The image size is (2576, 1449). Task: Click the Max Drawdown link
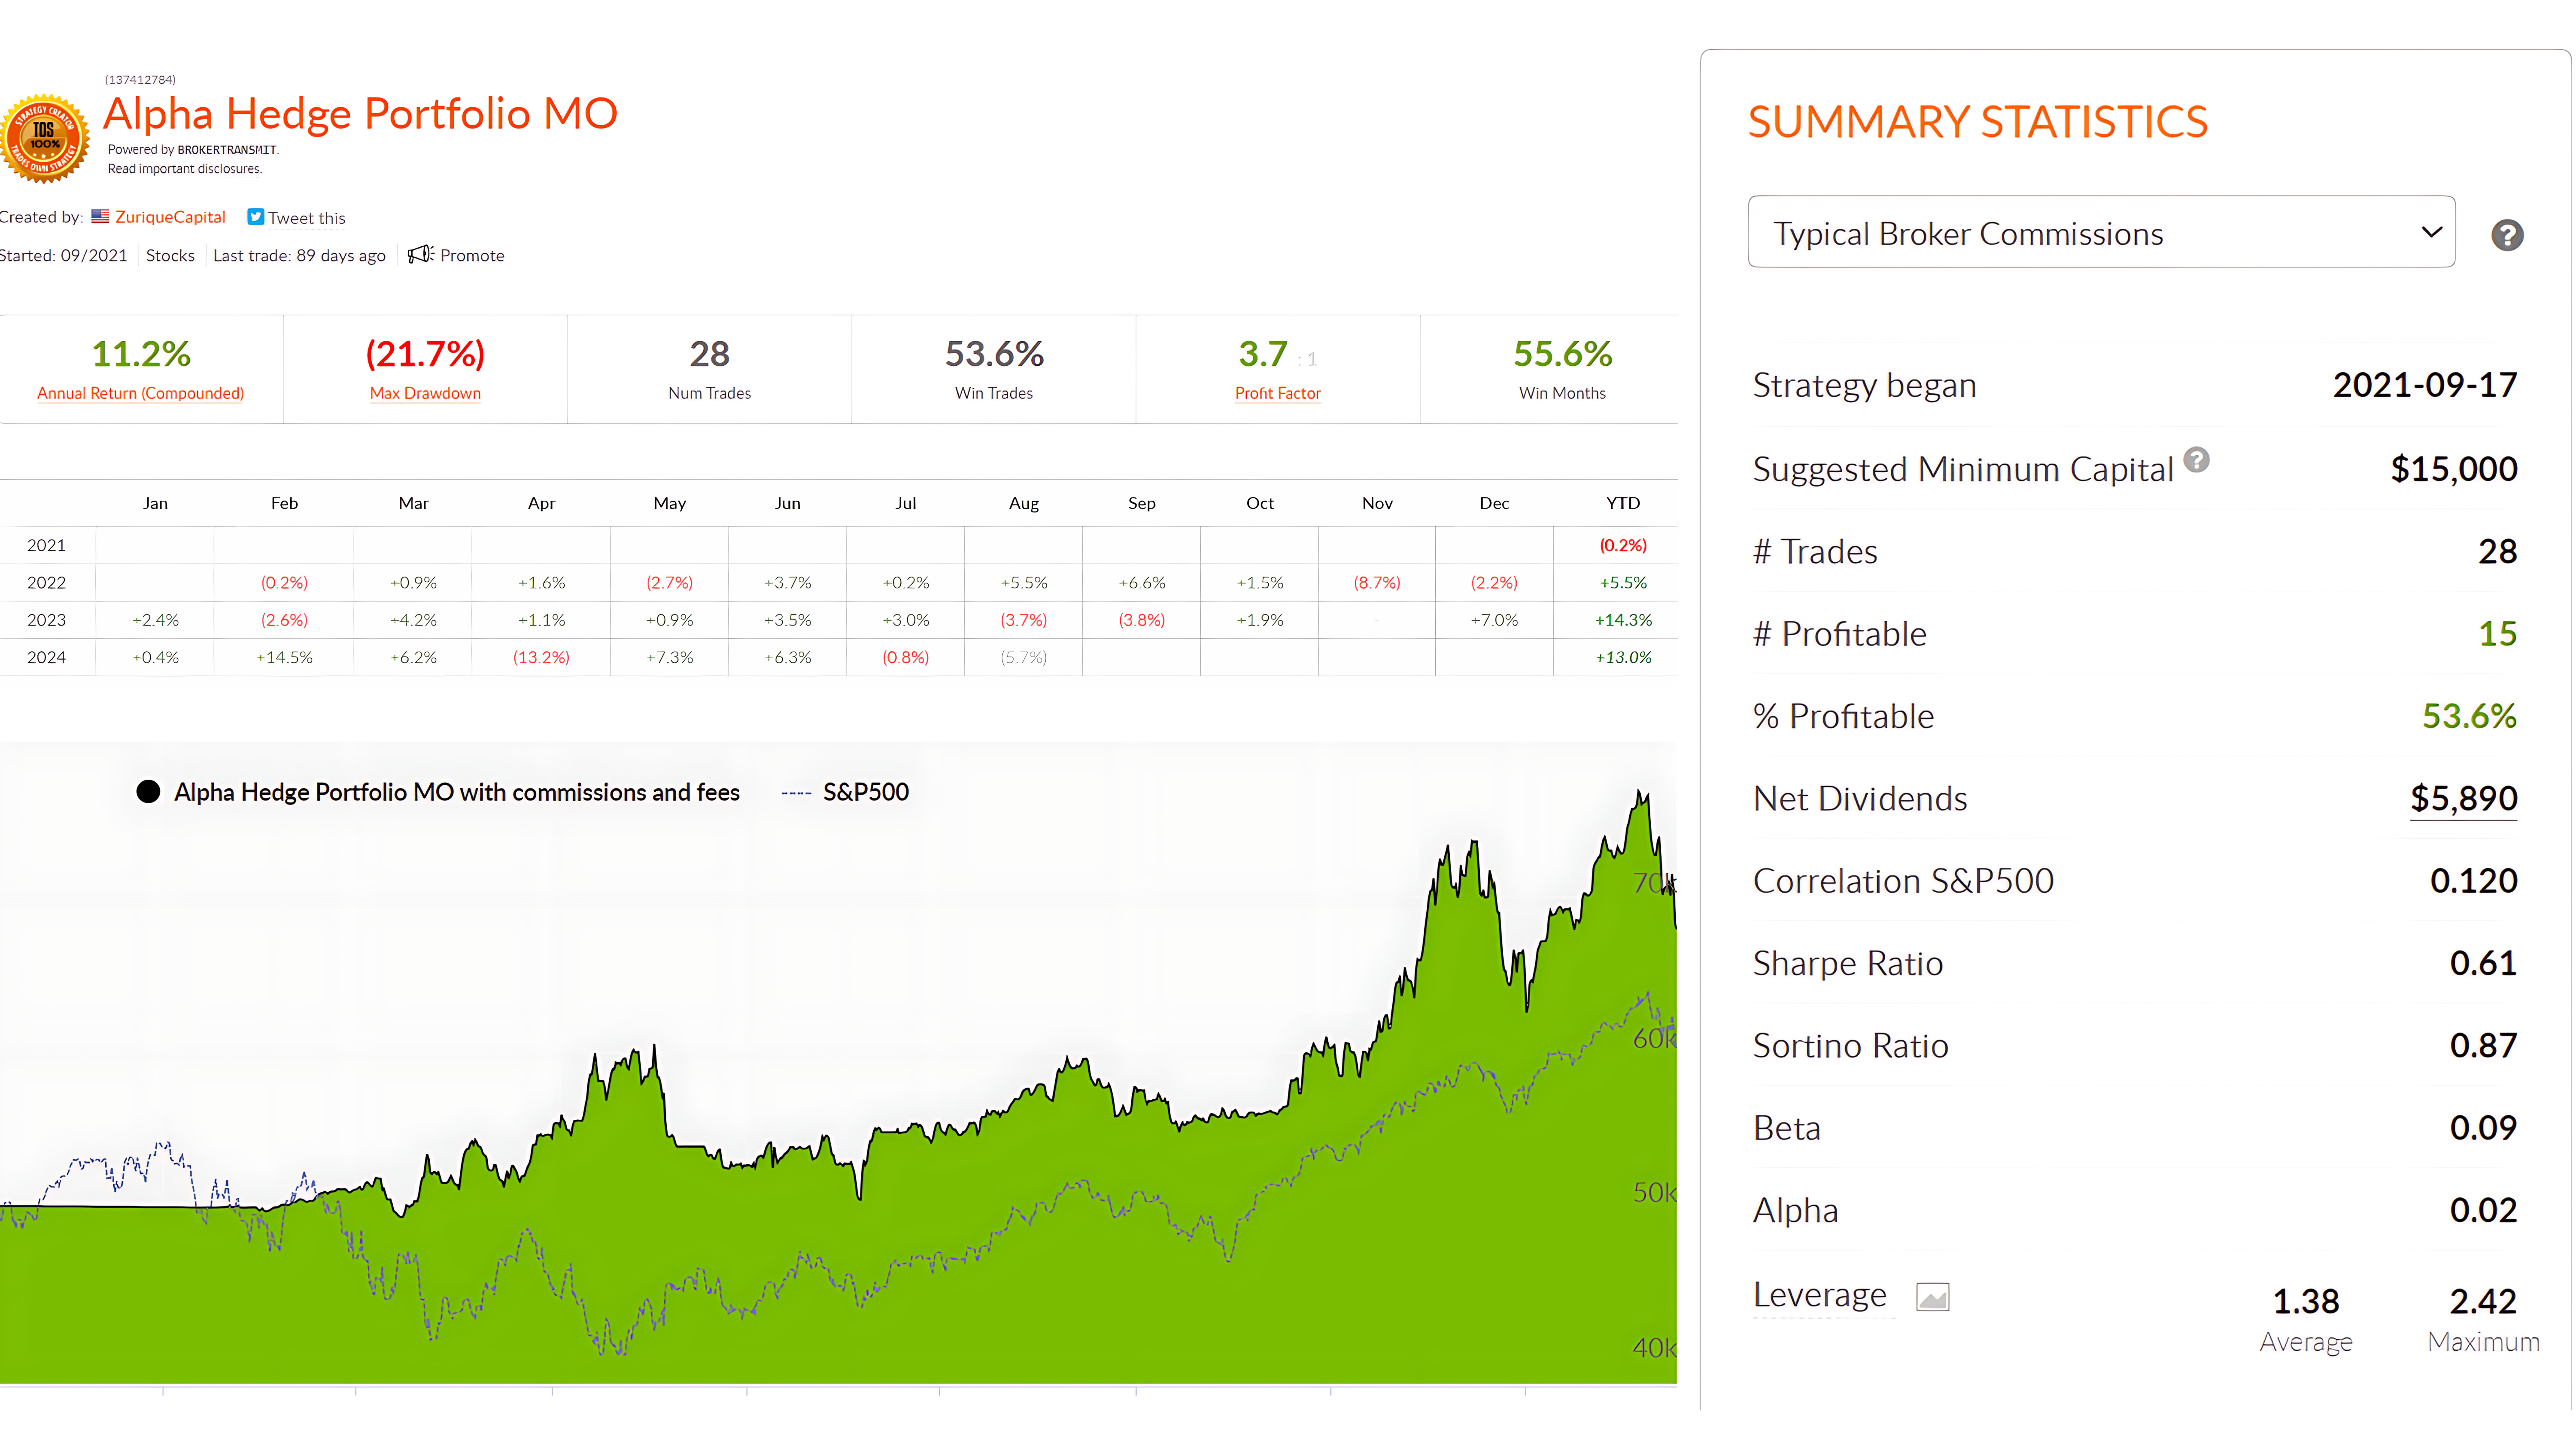tap(425, 393)
